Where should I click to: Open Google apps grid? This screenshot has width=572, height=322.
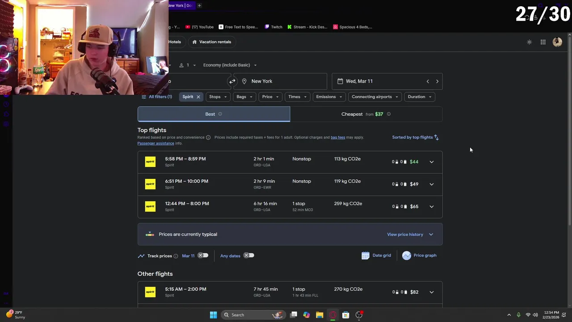[x=543, y=42]
